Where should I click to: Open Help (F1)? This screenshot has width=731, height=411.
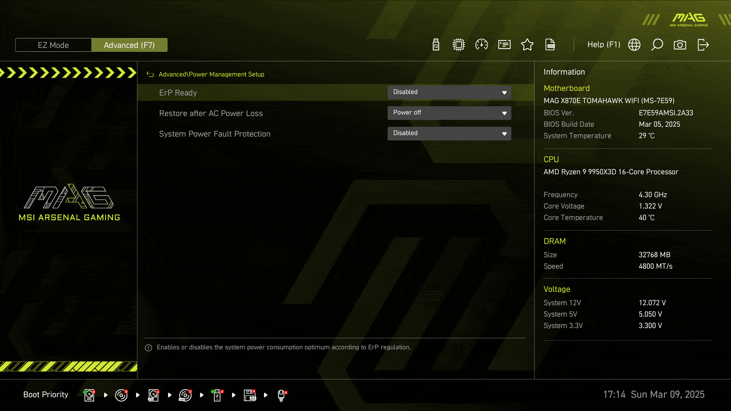tap(604, 45)
